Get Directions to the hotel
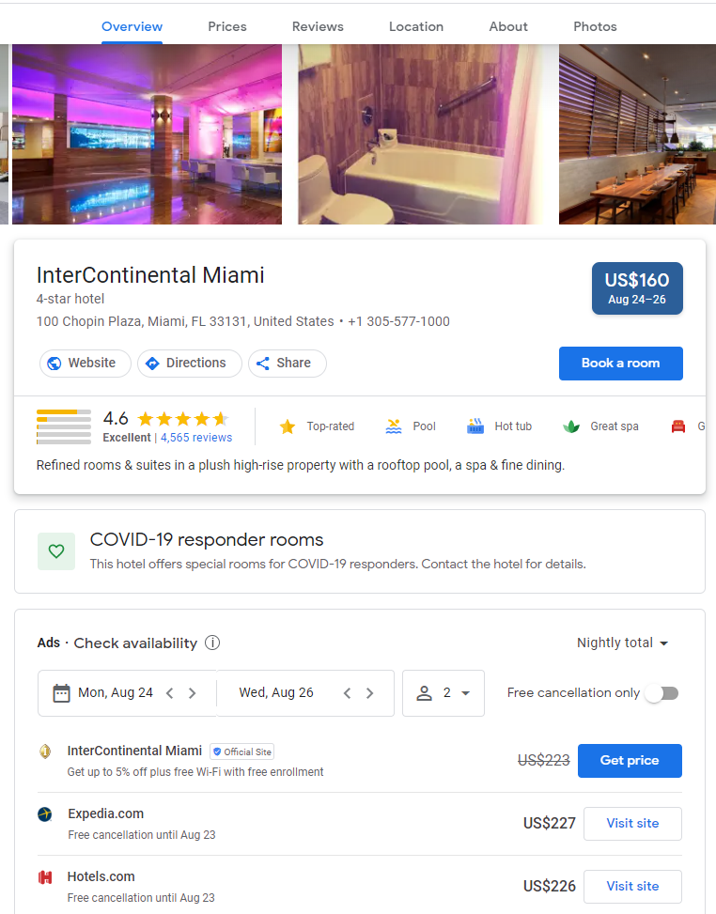Viewport: 716px width, 914px height. [190, 364]
